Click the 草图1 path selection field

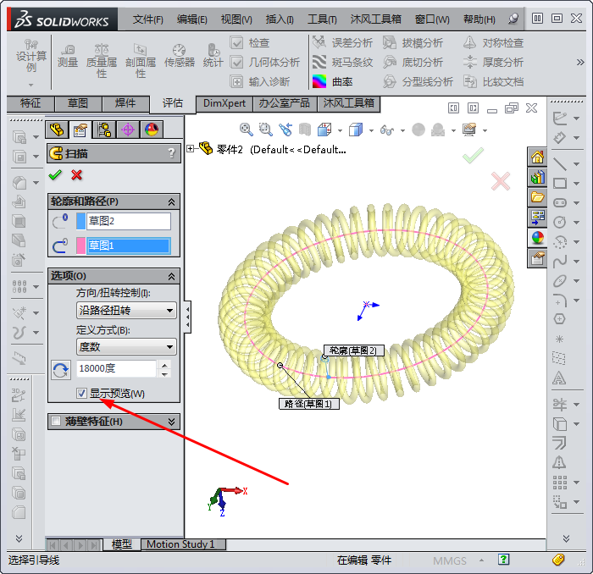129,246
